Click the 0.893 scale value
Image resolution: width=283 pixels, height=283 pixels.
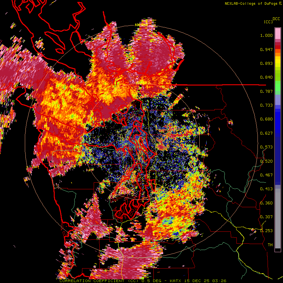(x=266, y=63)
